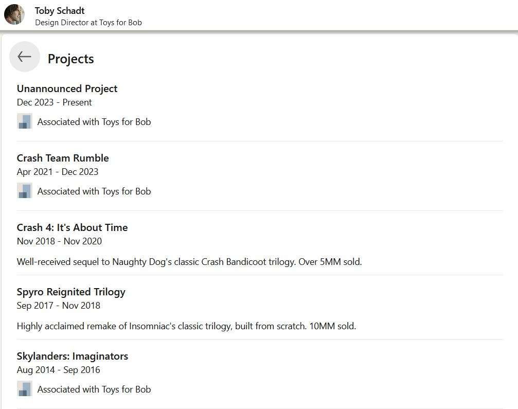Open the Crash Team Rumble project title
This screenshot has height=409, width=518.
pyautogui.click(x=63, y=158)
